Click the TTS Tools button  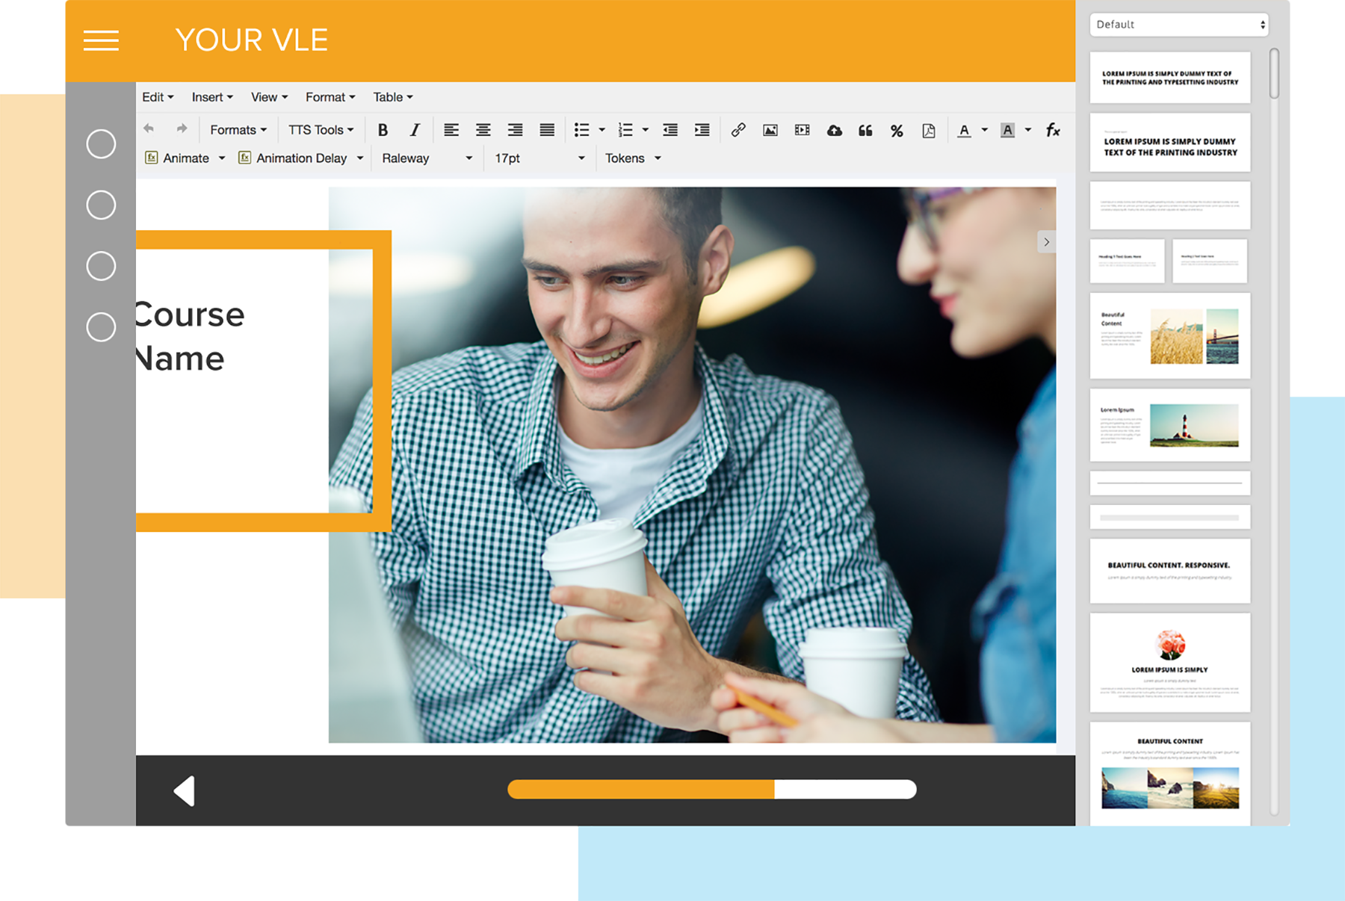click(321, 130)
